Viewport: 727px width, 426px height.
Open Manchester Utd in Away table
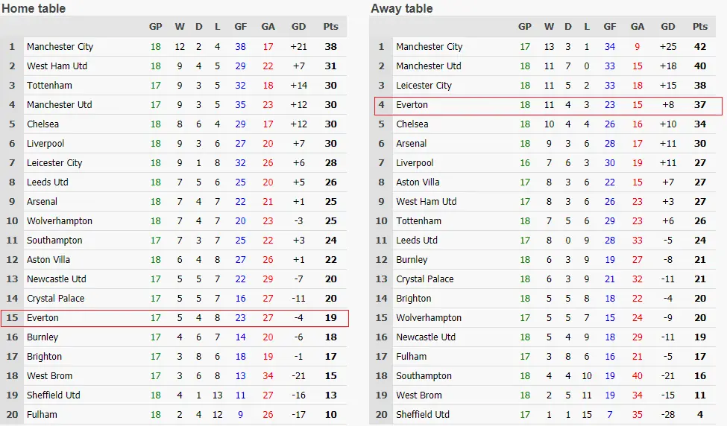pyautogui.click(x=428, y=66)
